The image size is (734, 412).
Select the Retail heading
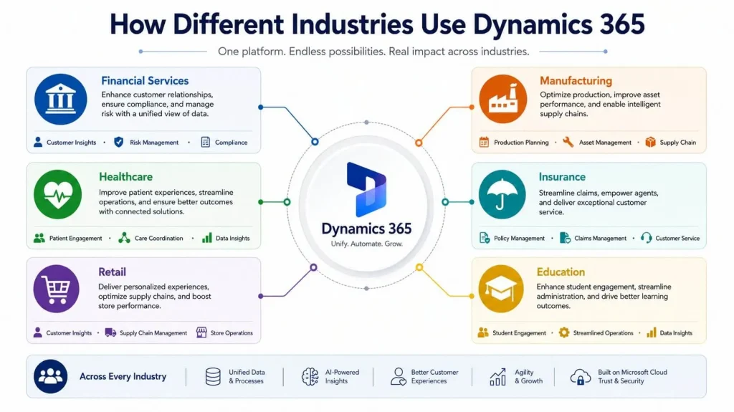[x=112, y=272]
